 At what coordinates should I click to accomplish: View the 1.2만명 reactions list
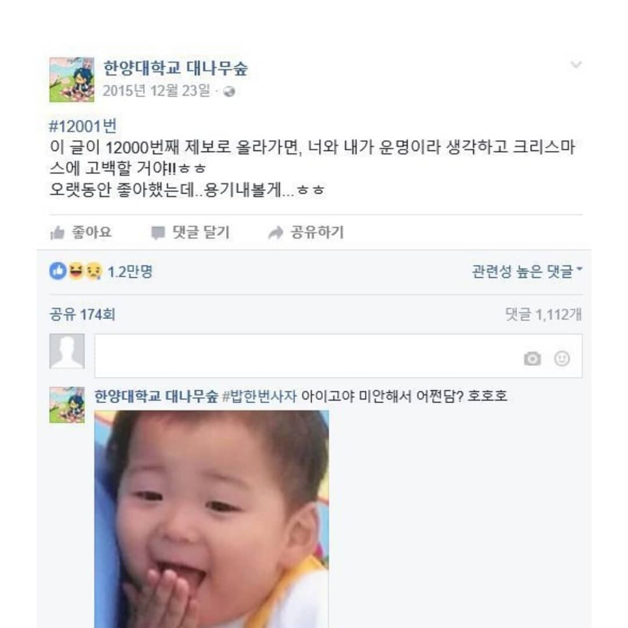tap(130, 272)
